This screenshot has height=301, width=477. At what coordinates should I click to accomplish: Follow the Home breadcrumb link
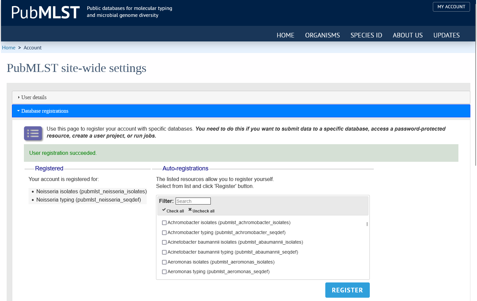(9, 48)
